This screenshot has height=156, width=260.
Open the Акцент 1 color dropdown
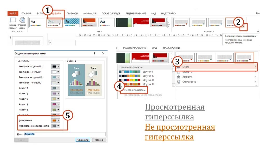pyautogui.click(x=58, y=88)
